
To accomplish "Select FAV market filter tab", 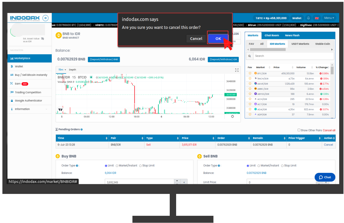I will pos(251,44).
